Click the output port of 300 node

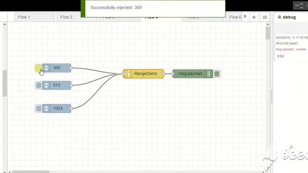[x=71, y=68]
